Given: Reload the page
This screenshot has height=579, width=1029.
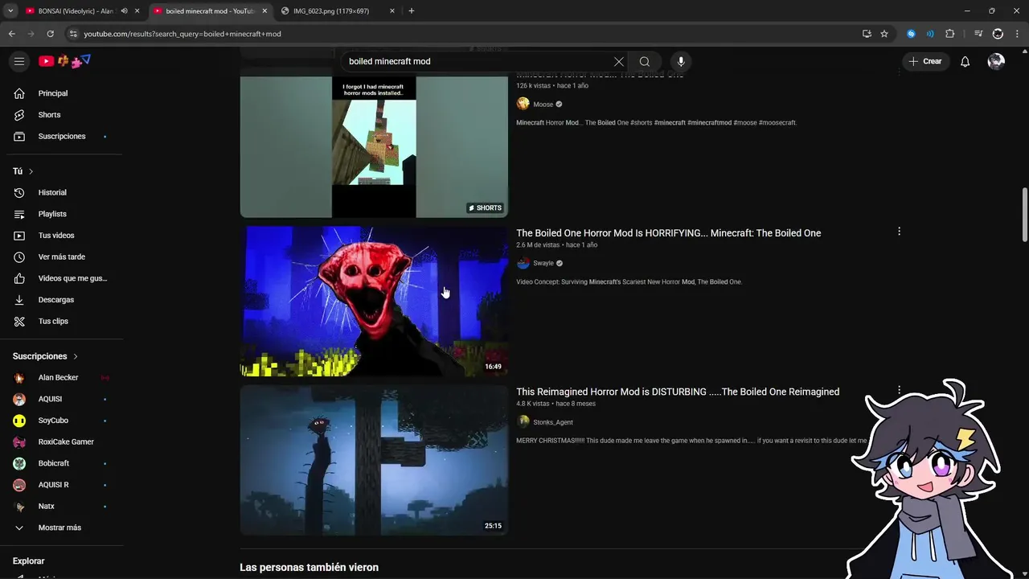Looking at the screenshot, I should (x=50, y=34).
